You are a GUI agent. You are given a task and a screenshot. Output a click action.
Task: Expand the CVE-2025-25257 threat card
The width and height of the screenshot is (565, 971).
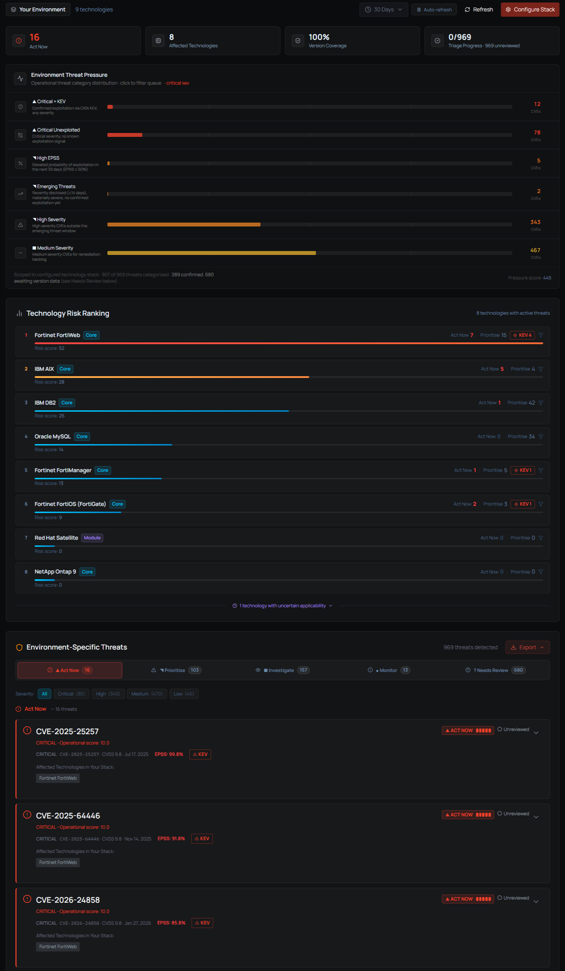point(536,733)
